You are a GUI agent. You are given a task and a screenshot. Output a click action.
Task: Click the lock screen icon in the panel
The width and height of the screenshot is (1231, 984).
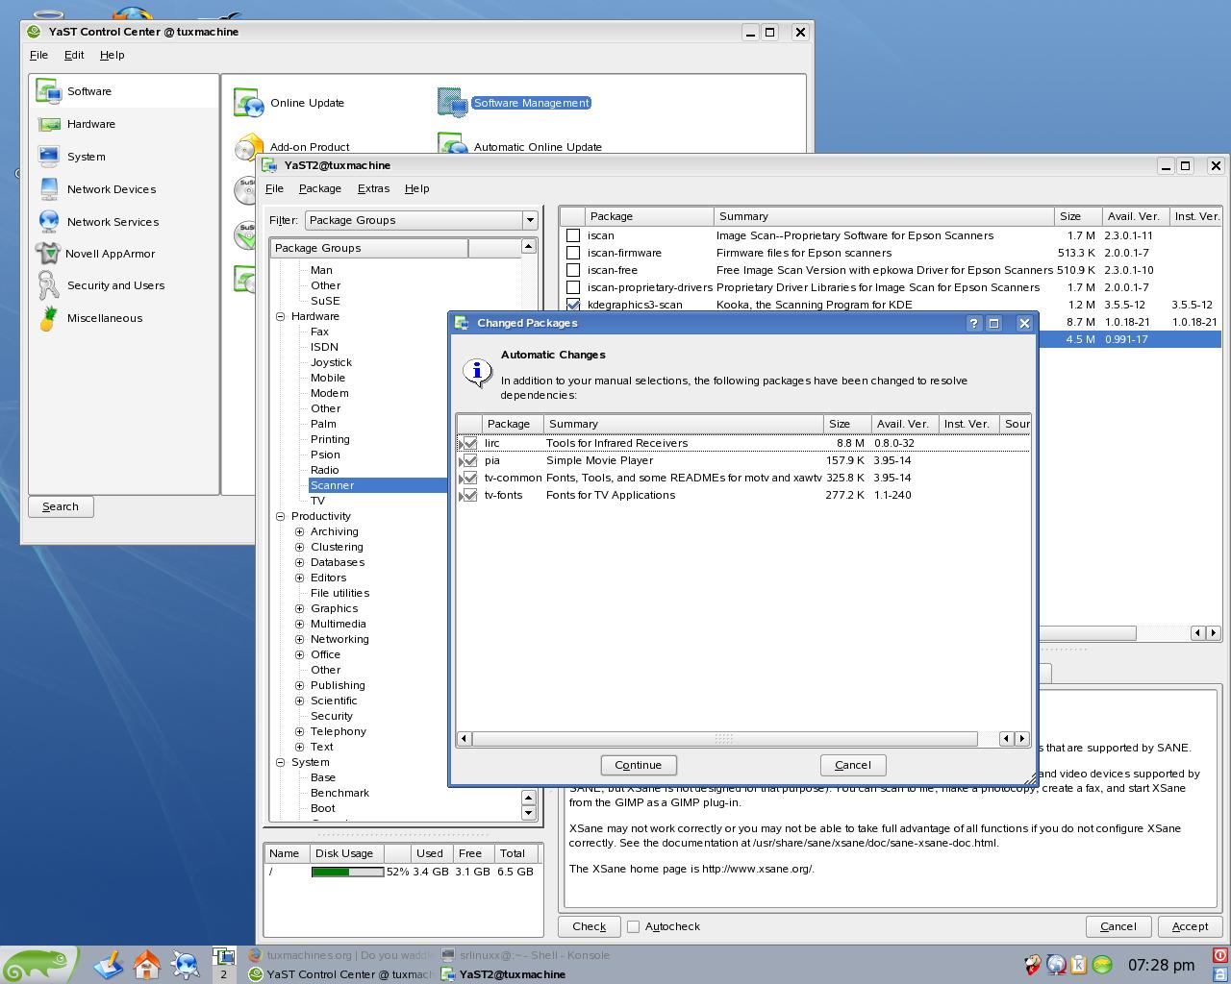pyautogui.click(x=1220, y=973)
